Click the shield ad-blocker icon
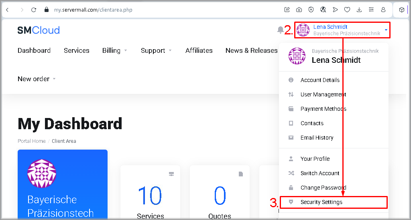Viewport: 411px width, 220px height. coord(311,10)
